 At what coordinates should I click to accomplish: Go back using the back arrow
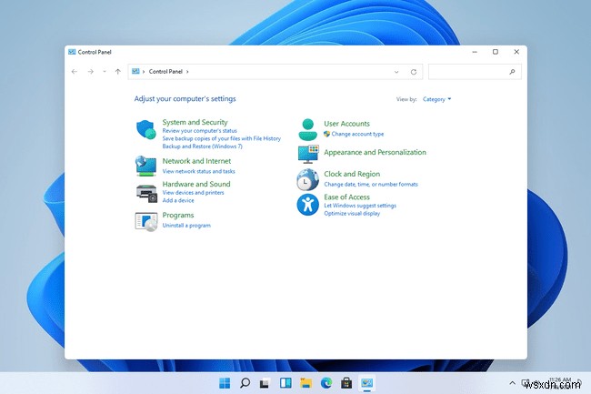tap(75, 72)
